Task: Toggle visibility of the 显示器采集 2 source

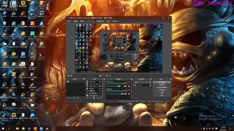Action: [100, 93]
